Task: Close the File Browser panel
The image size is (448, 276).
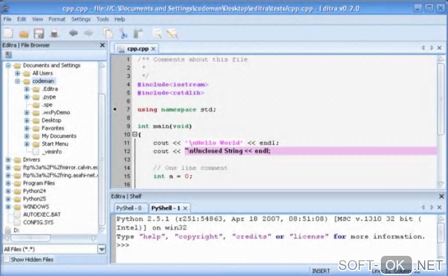Action: click(102, 45)
